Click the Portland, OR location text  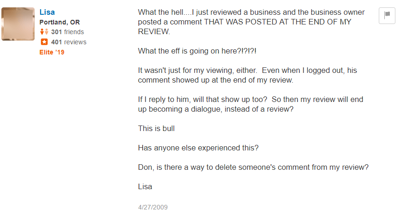tap(60, 22)
